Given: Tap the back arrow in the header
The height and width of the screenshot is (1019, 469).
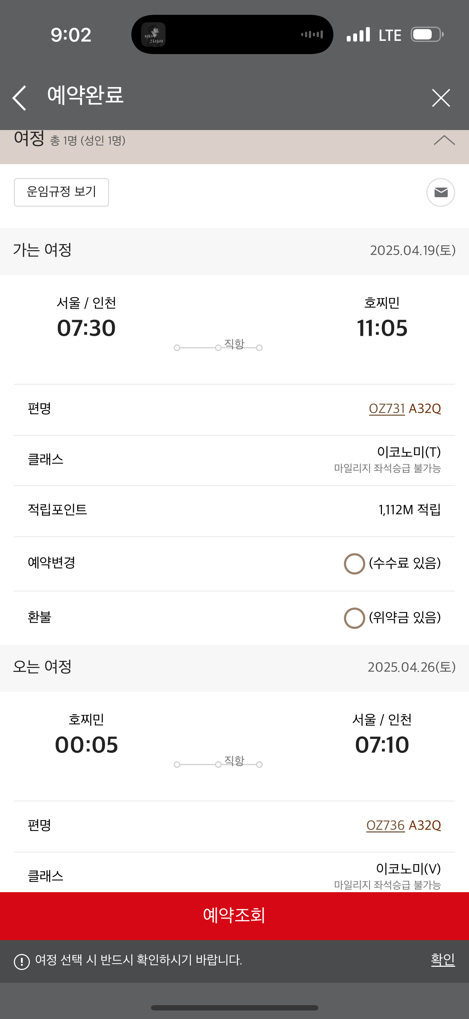Looking at the screenshot, I should click(x=20, y=98).
